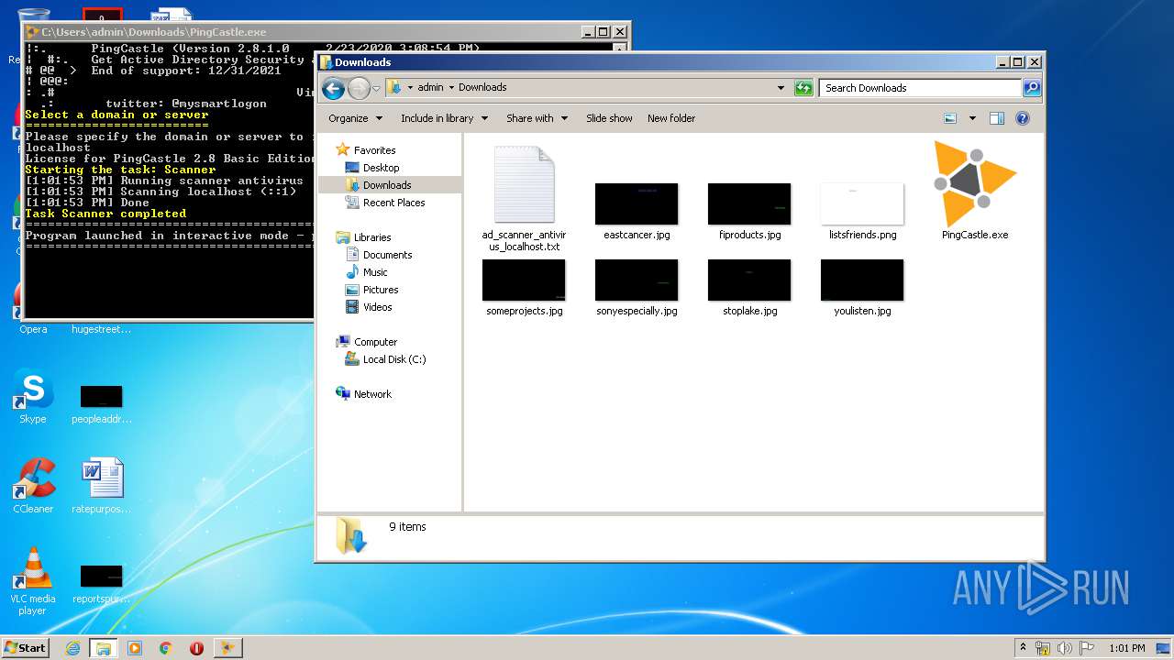Image resolution: width=1174 pixels, height=660 pixels.
Task: Click the Downloads window title bar folder icon
Action: 325,62
